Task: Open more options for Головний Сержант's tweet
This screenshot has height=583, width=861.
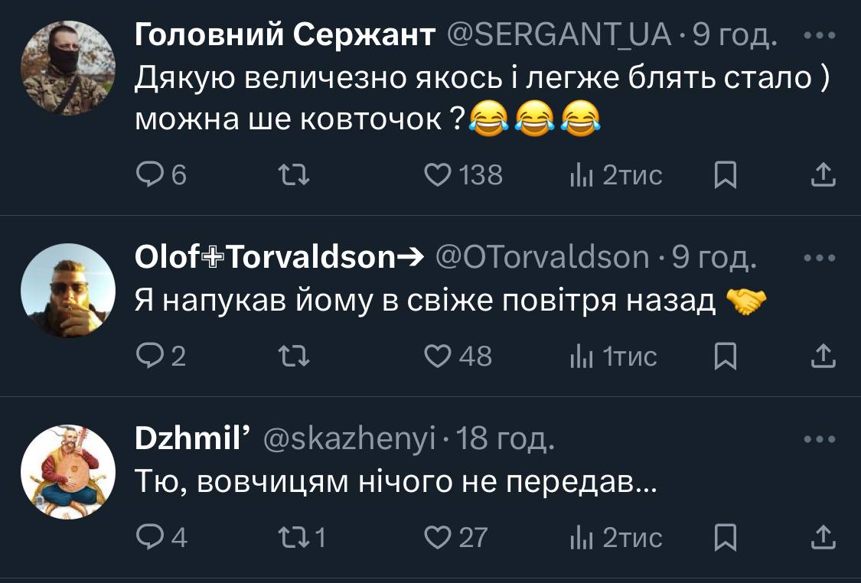Action: (x=820, y=36)
